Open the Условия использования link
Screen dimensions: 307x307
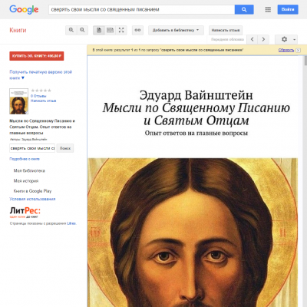click(32, 199)
